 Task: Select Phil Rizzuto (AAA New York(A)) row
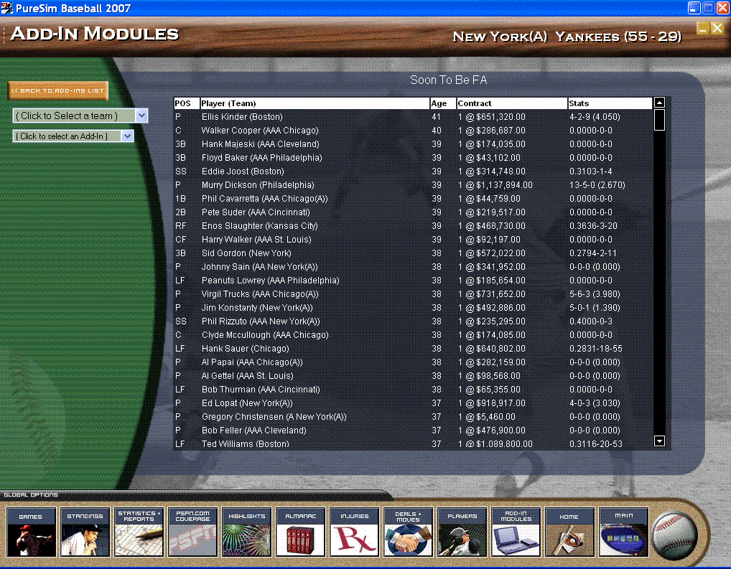click(x=413, y=321)
